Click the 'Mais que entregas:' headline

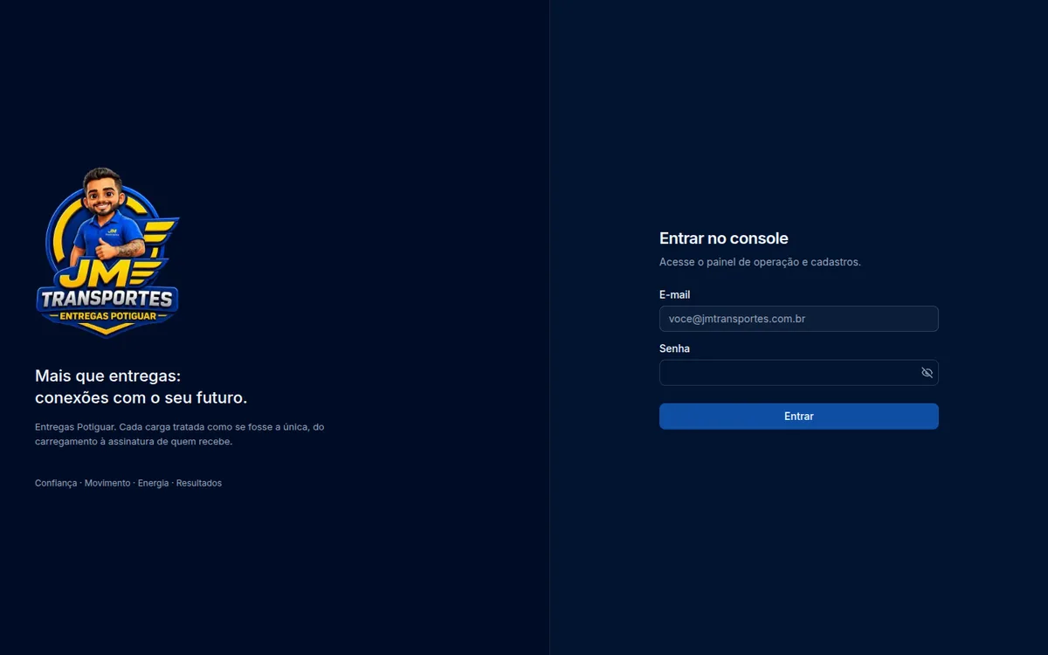coord(107,376)
